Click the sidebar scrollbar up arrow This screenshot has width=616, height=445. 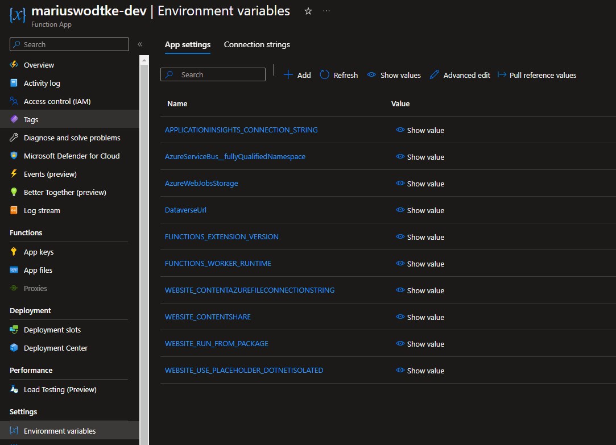pos(144,60)
